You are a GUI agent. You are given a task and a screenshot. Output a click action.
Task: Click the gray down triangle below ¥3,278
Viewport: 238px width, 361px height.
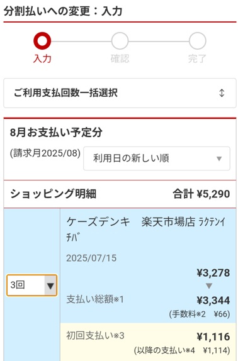click(x=209, y=286)
